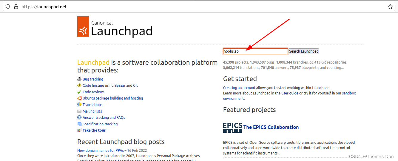Open the Bug tracking link
This screenshot has height=161, width=398.
[x=93, y=79]
